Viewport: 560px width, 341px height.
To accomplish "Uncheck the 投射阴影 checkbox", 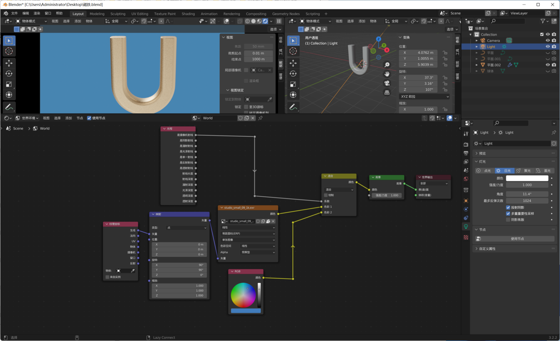I will pos(508,207).
